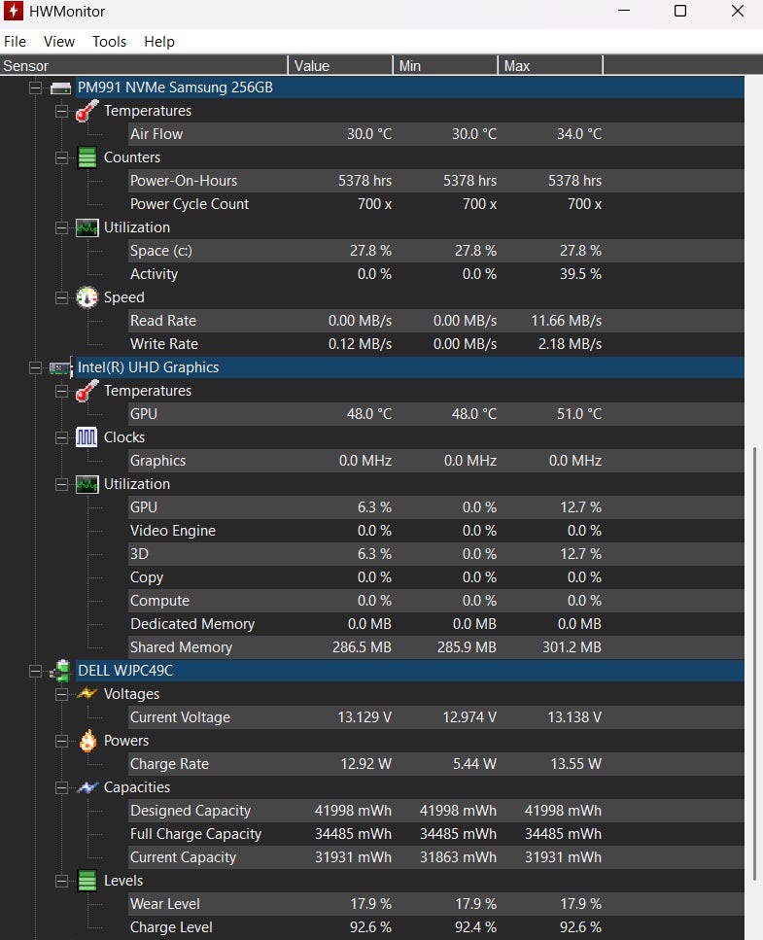Click the waveform icon beside Clocks
The image size is (763, 940).
87,437
